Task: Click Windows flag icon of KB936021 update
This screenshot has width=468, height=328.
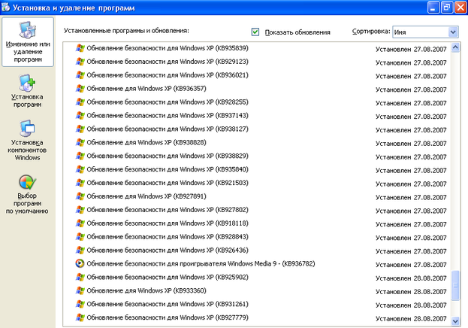Action: tap(80, 75)
